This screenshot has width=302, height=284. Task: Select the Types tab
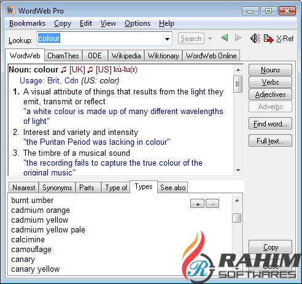coord(144,186)
